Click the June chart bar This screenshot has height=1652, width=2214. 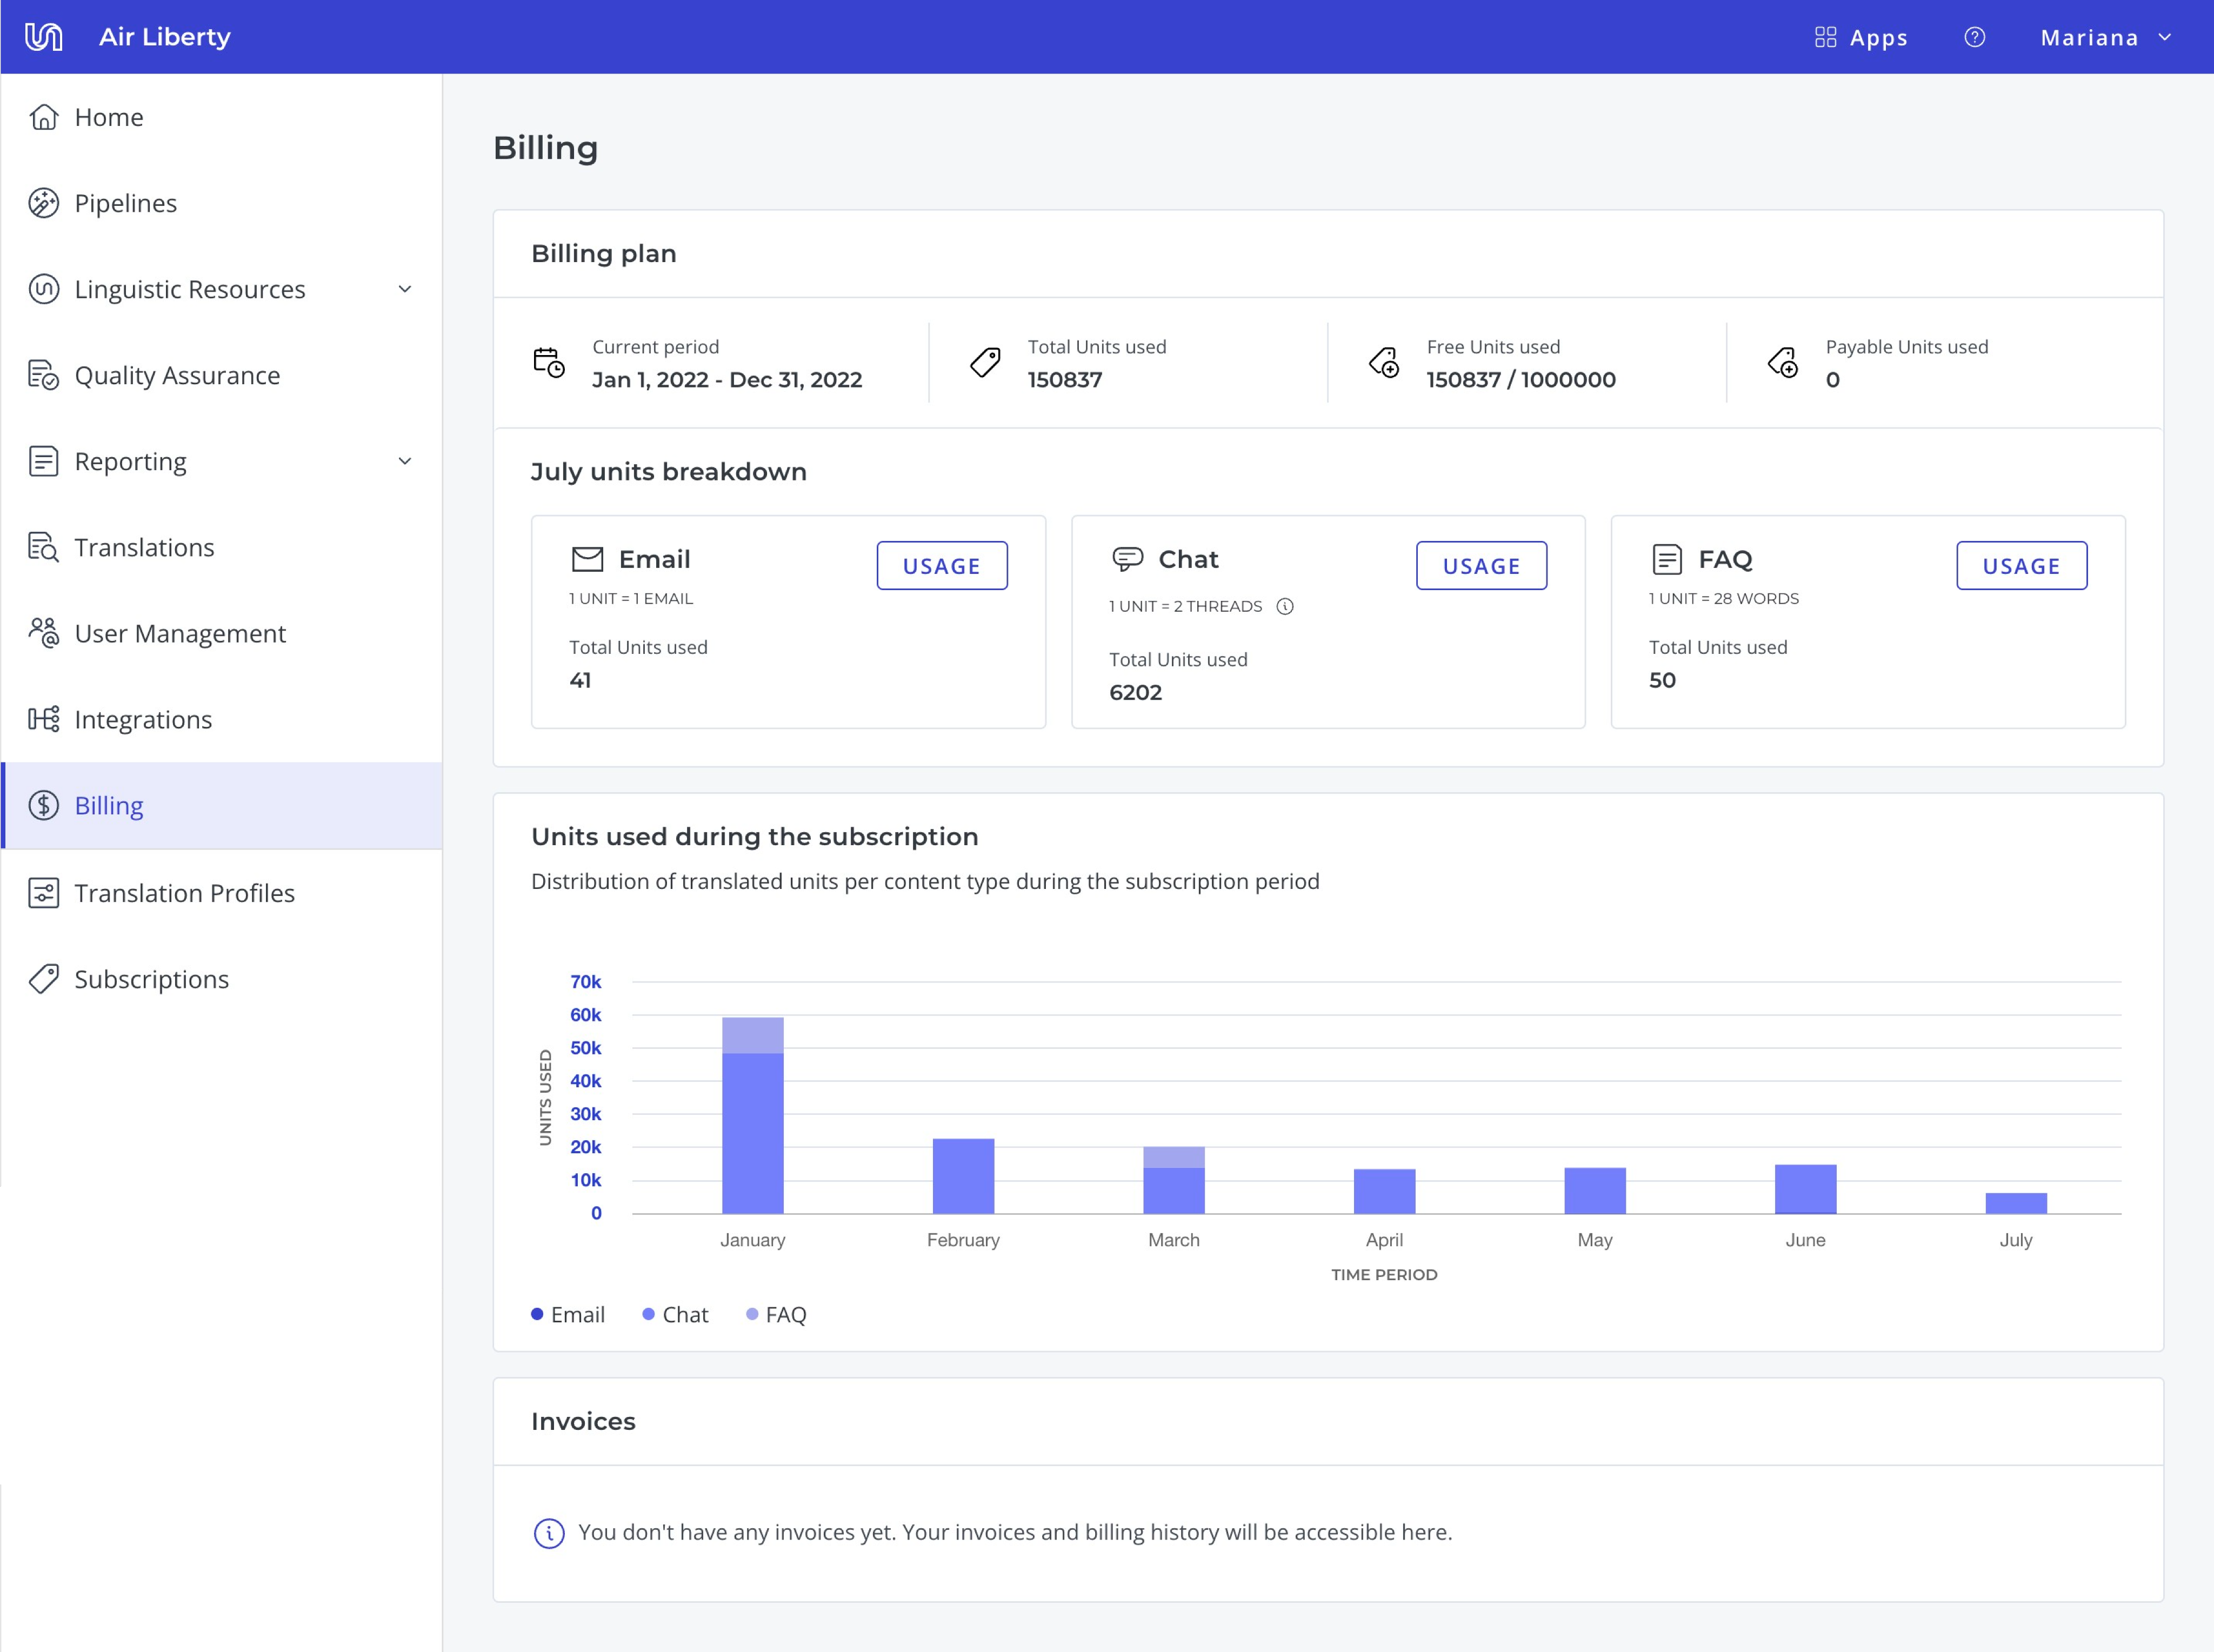1805,1189
